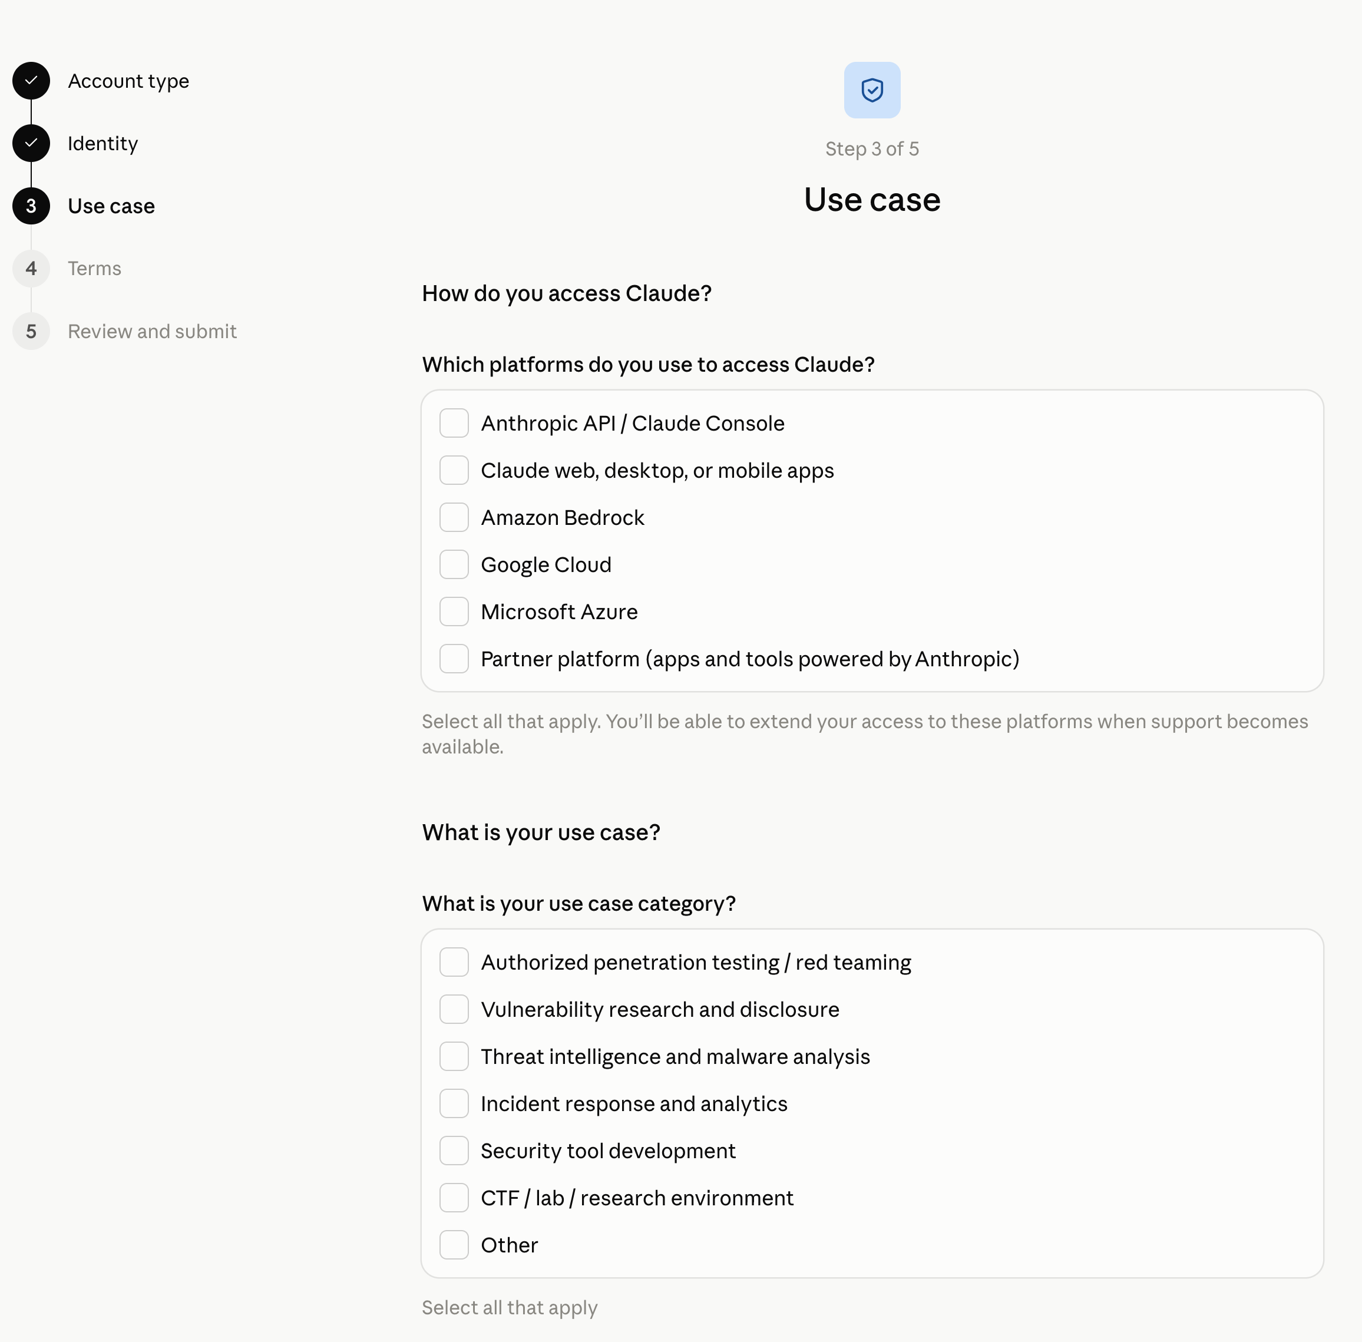This screenshot has height=1342, width=1362.
Task: Tick the Other use case checkbox
Action: point(454,1246)
